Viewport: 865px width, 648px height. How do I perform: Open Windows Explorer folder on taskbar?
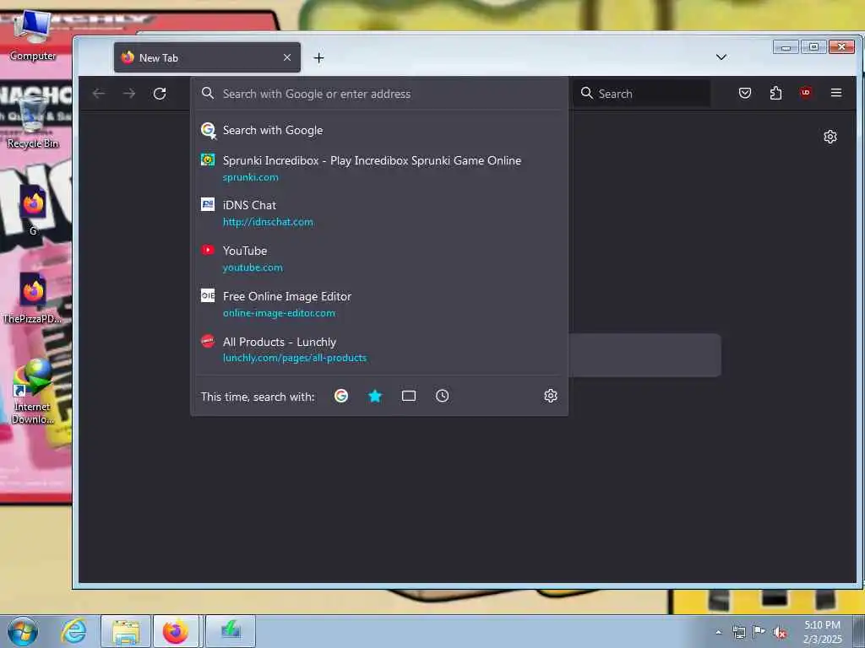click(125, 631)
